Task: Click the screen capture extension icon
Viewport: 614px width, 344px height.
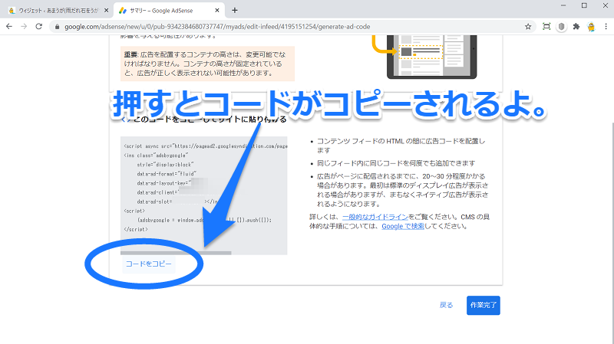Action: 546,26
